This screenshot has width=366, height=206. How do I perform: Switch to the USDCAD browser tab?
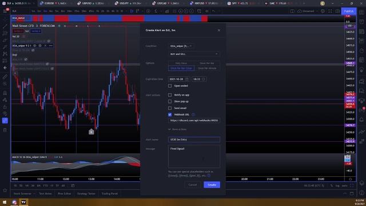168,3
